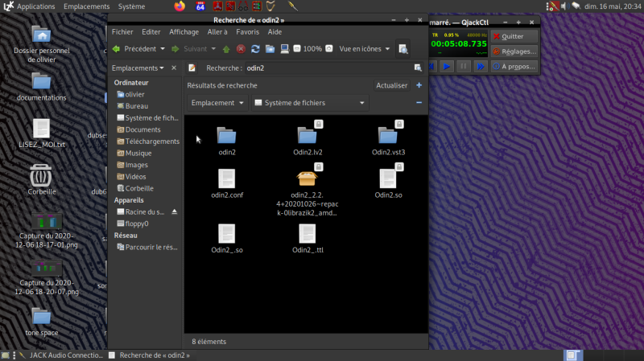
Task: Close the Emplacements side panel
Action: [x=174, y=68]
